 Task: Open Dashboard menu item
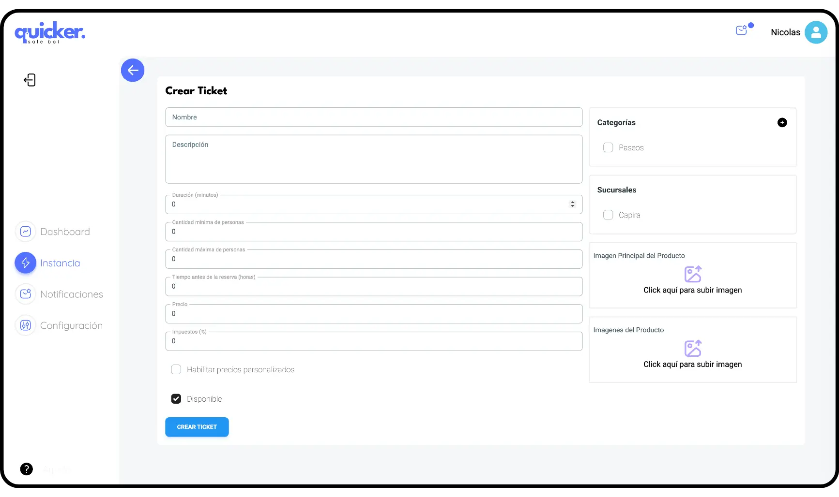coord(53,232)
